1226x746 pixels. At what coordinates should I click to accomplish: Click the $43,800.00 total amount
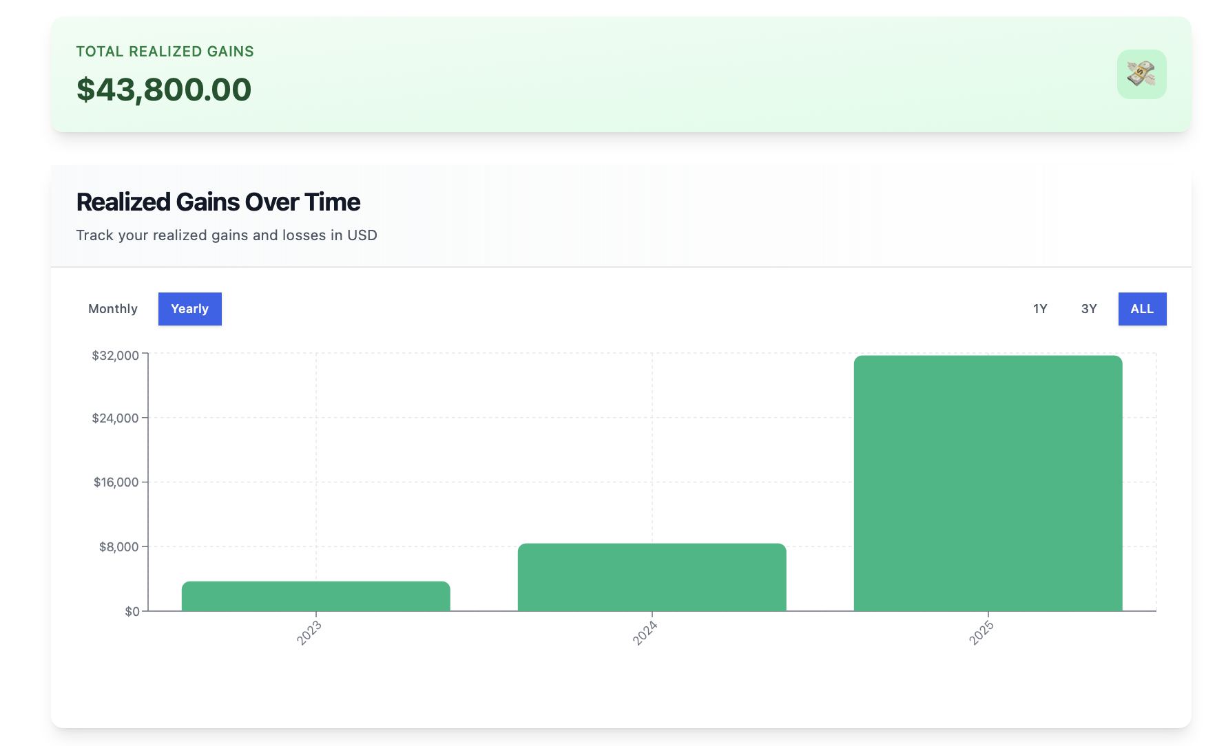(164, 89)
